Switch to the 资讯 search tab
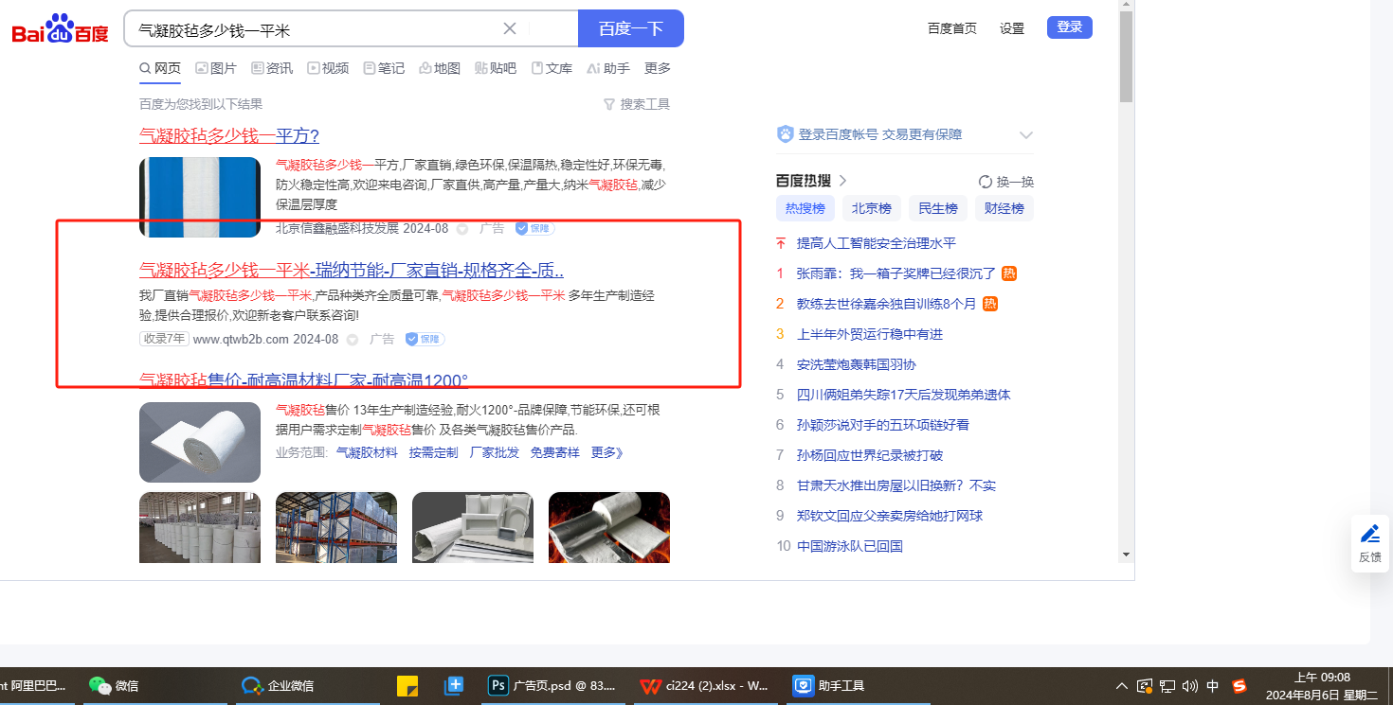Screen dimensions: 1393x705 click(x=272, y=68)
